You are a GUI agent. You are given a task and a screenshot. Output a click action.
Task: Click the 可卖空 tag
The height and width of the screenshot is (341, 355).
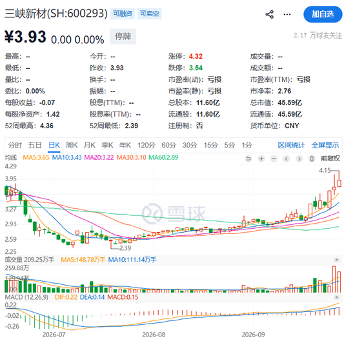(150, 14)
